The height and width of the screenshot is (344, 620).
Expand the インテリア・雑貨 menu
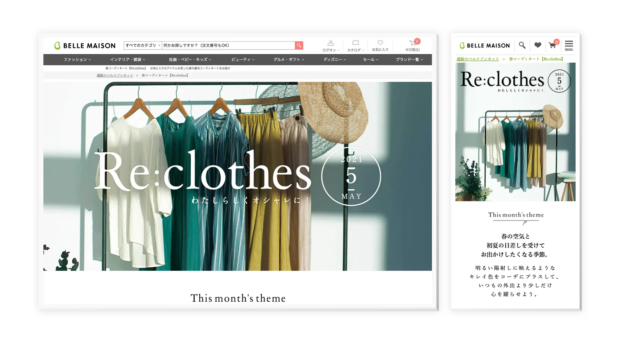[x=127, y=60]
